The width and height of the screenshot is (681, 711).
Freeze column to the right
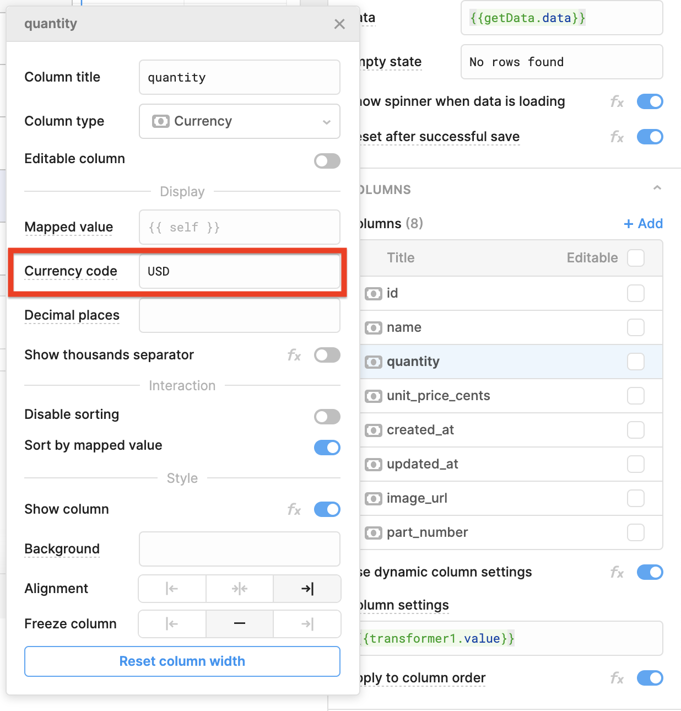[x=307, y=624]
